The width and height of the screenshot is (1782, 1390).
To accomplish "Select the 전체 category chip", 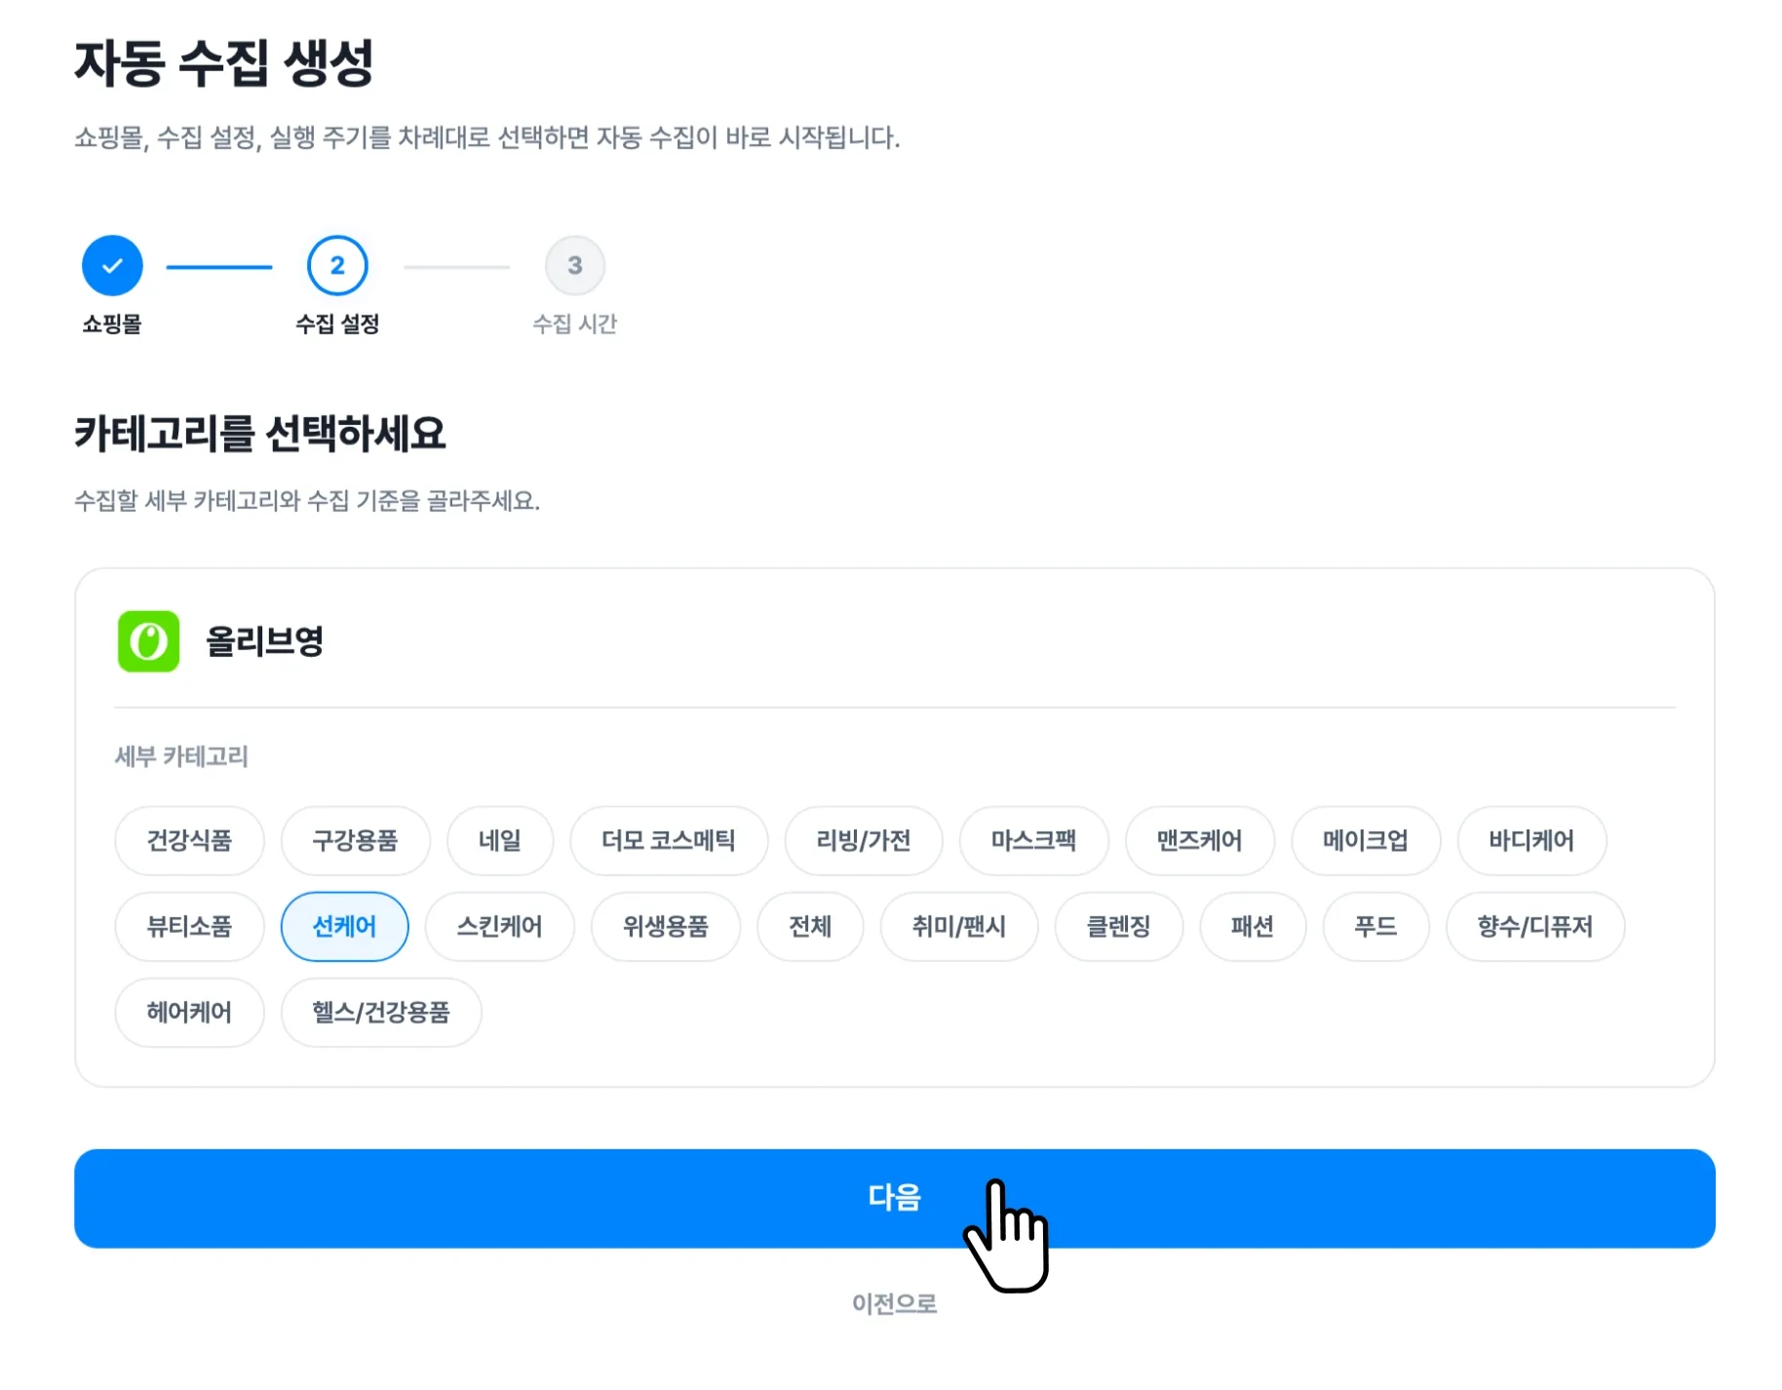I will pos(810,926).
